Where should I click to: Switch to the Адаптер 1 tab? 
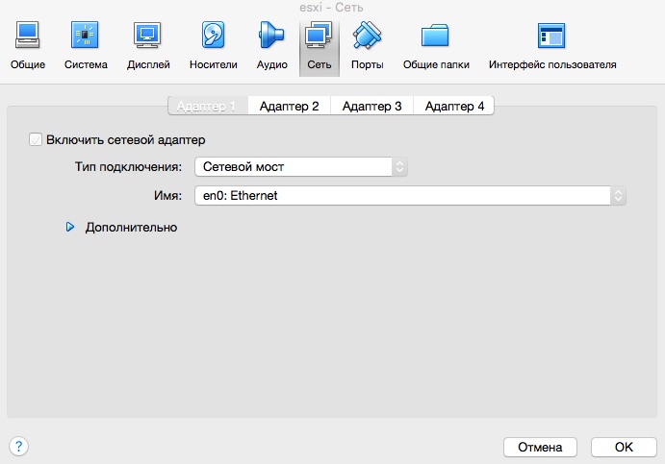207,107
